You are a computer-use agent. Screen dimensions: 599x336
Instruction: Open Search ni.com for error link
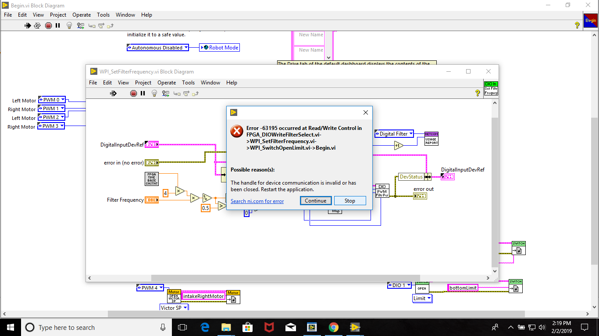click(257, 201)
